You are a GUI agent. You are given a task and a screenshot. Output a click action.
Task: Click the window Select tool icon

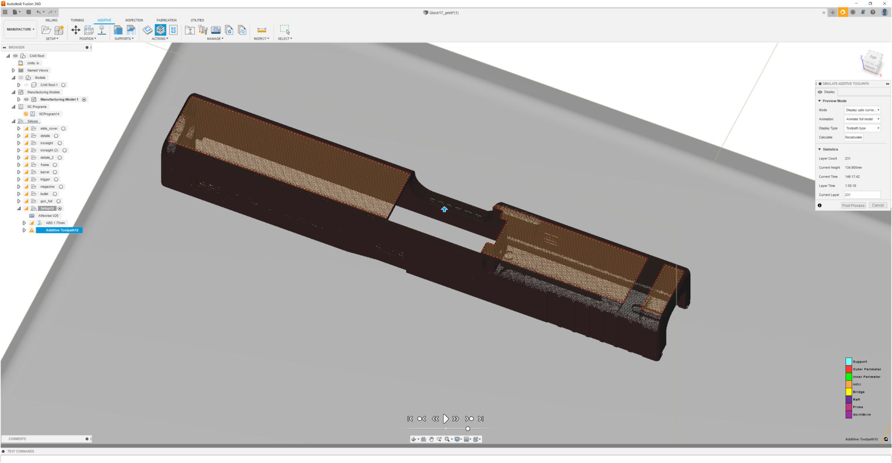(285, 30)
